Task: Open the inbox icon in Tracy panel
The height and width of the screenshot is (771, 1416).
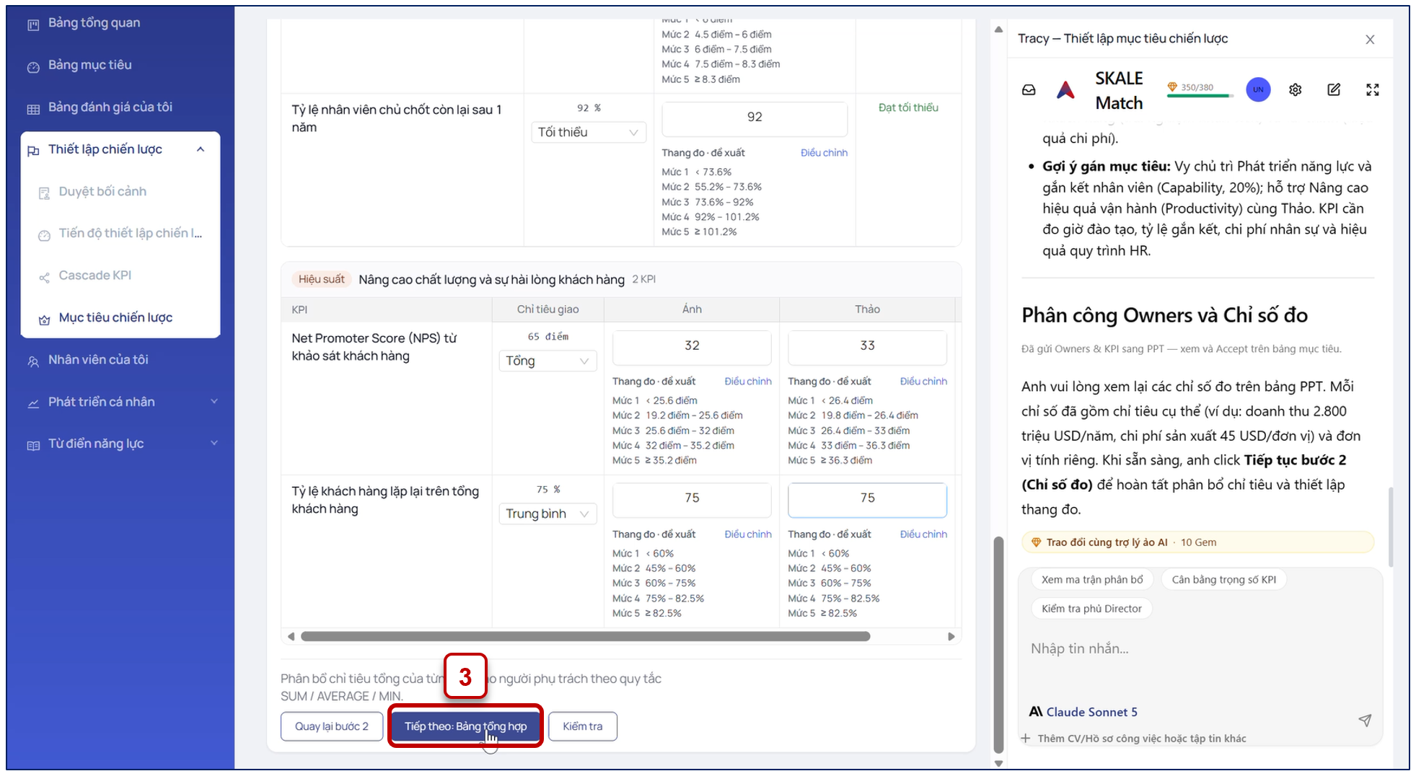Action: click(x=1029, y=90)
